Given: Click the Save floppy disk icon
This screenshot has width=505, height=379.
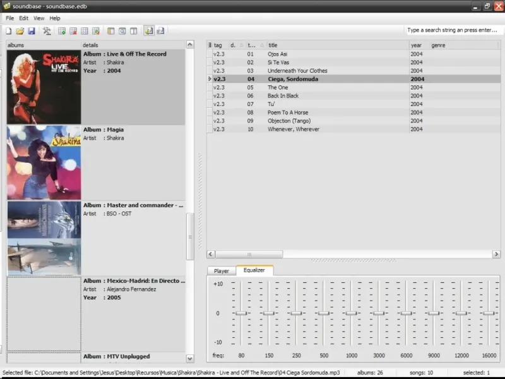Looking at the screenshot, I should point(31,31).
